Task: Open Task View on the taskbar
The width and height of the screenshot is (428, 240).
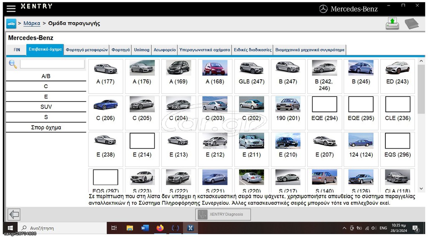Action: click(x=114, y=228)
